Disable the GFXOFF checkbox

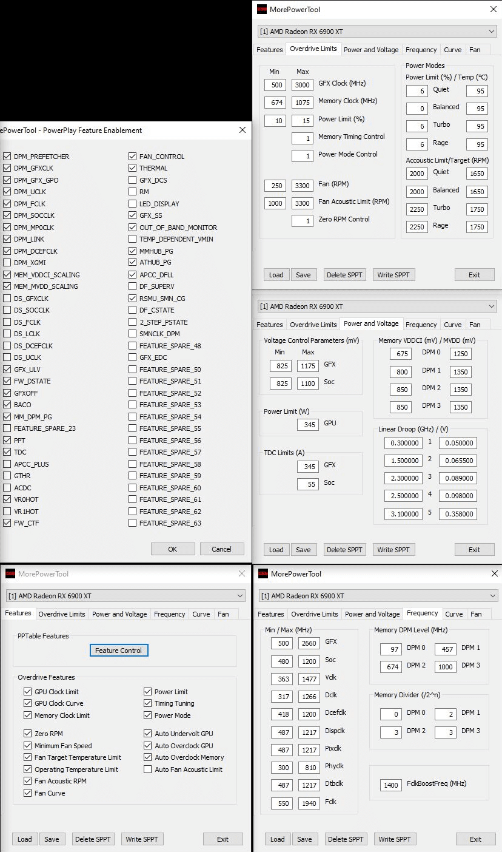[x=7, y=393]
